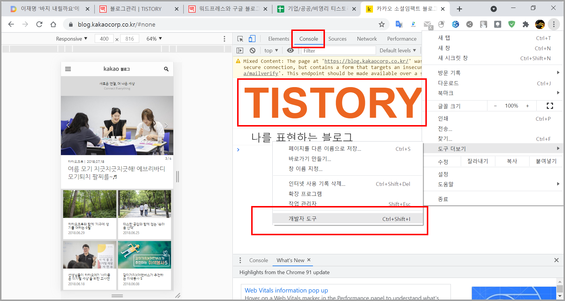
Task: Click the address bar URL
Action: 117,25
